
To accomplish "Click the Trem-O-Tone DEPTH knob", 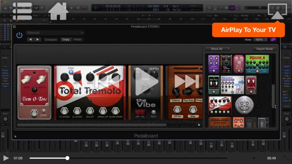I will click(x=42, y=80).
